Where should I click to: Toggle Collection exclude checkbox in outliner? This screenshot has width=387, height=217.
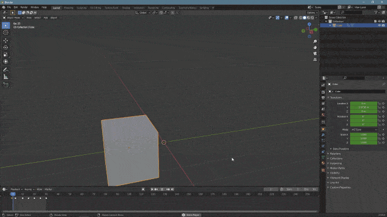click(376, 22)
